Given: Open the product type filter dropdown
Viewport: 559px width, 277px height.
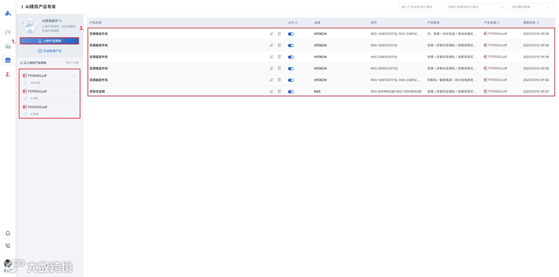Looking at the screenshot, I should tap(476, 7).
